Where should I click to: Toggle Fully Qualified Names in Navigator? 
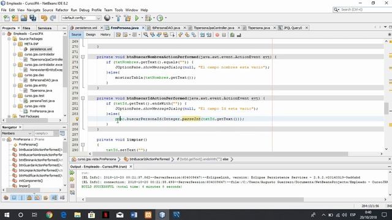pos(45,198)
